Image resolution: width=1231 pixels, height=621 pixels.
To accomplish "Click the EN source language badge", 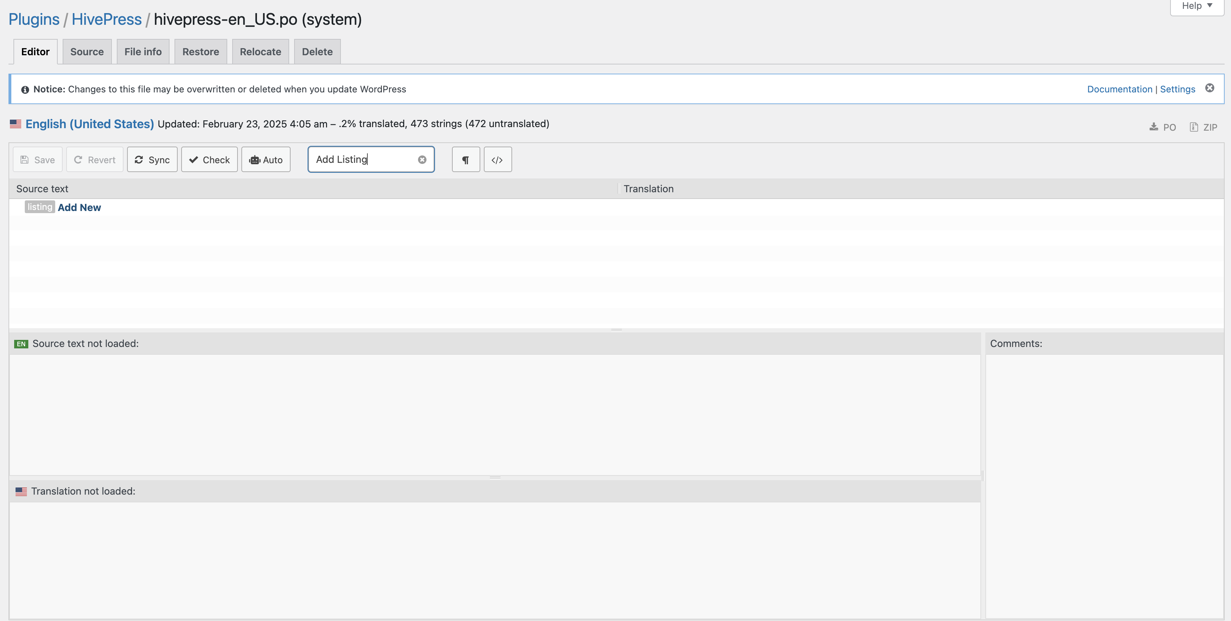I will pos(21,344).
